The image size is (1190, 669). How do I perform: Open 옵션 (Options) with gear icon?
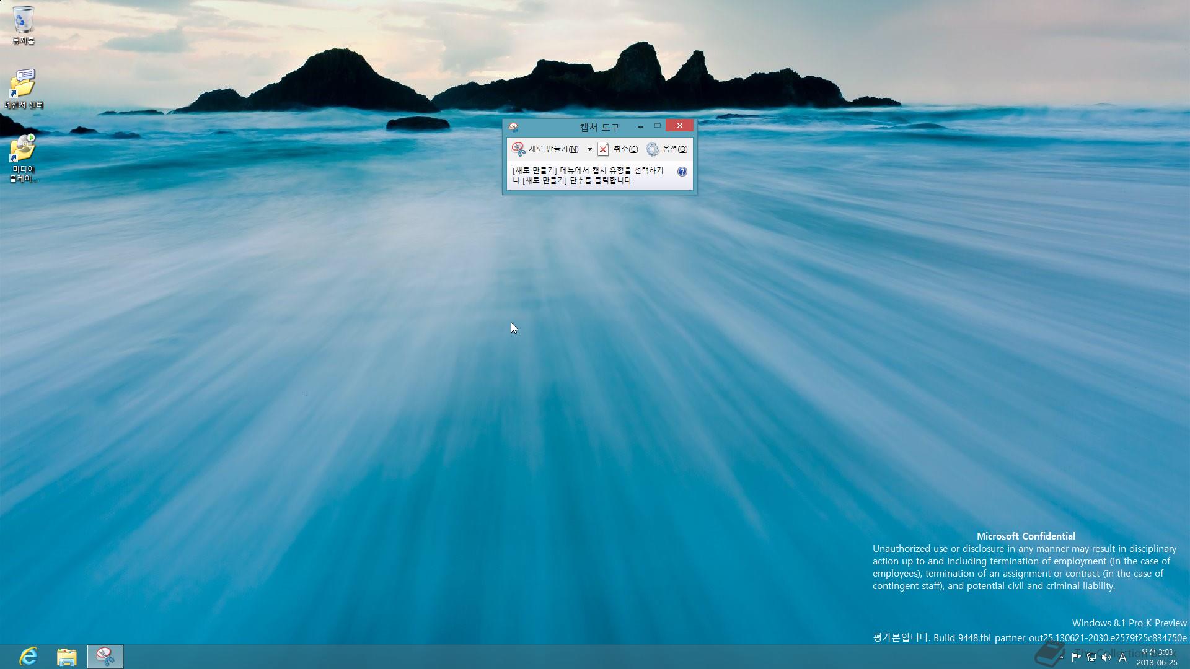click(667, 149)
